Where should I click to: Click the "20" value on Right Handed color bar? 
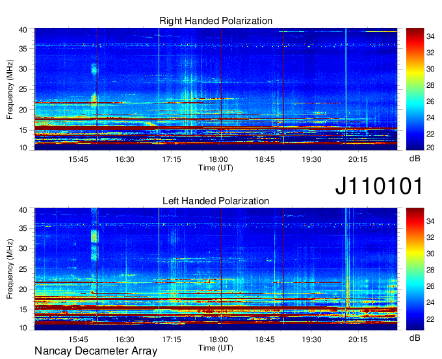430,148
